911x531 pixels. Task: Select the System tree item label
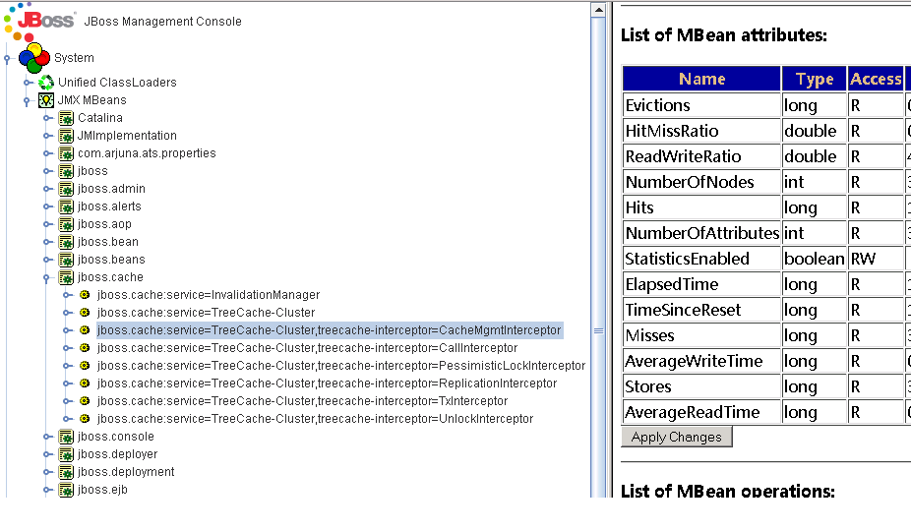[74, 57]
